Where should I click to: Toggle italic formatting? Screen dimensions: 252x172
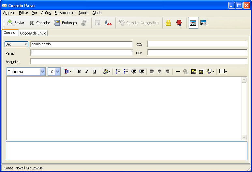(87, 72)
